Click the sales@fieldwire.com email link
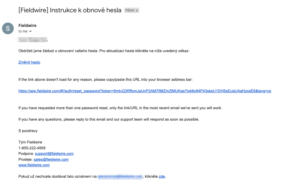The height and width of the screenshot is (190, 282). 51,160
